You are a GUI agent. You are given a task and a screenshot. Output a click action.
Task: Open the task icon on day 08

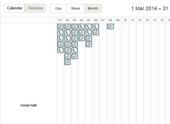[x=110, y=27]
